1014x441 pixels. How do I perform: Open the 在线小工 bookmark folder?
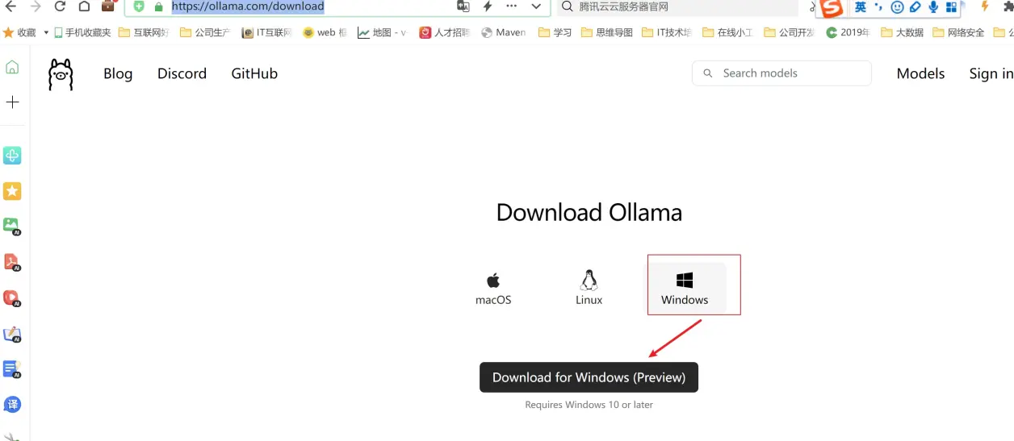[728, 33]
